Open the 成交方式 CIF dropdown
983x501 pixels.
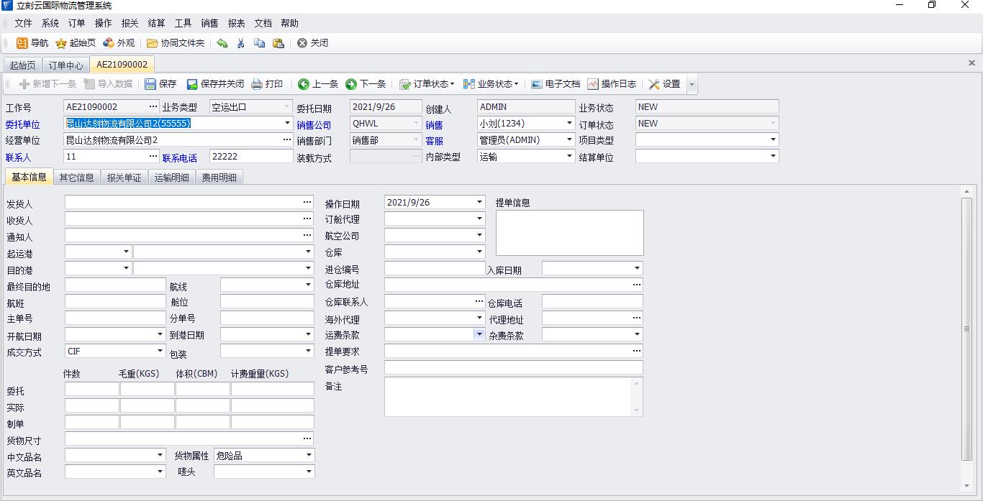[160, 351]
